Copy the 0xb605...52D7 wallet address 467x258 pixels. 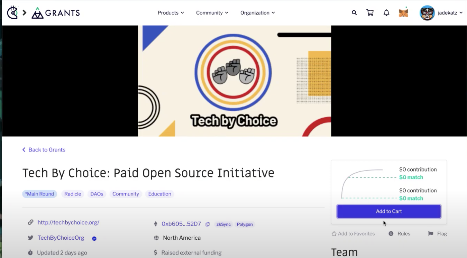pyautogui.click(x=207, y=224)
